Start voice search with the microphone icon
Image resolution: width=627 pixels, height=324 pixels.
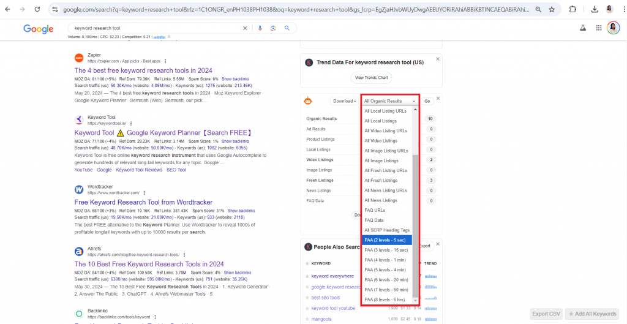pyautogui.click(x=260, y=28)
